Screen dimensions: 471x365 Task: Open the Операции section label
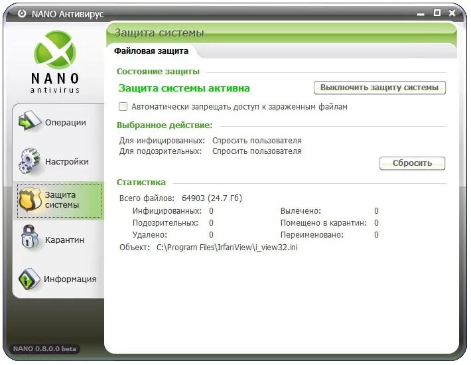point(66,123)
